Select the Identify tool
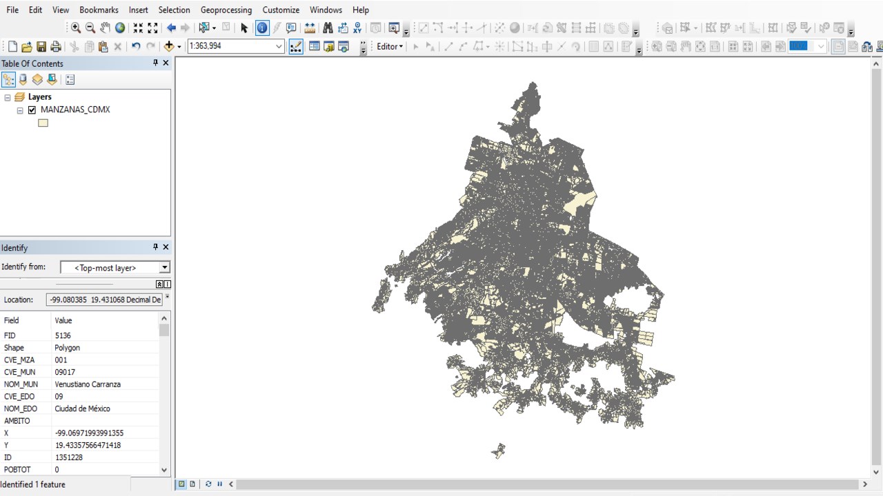Viewport: 883px width, 496px height. point(262,28)
